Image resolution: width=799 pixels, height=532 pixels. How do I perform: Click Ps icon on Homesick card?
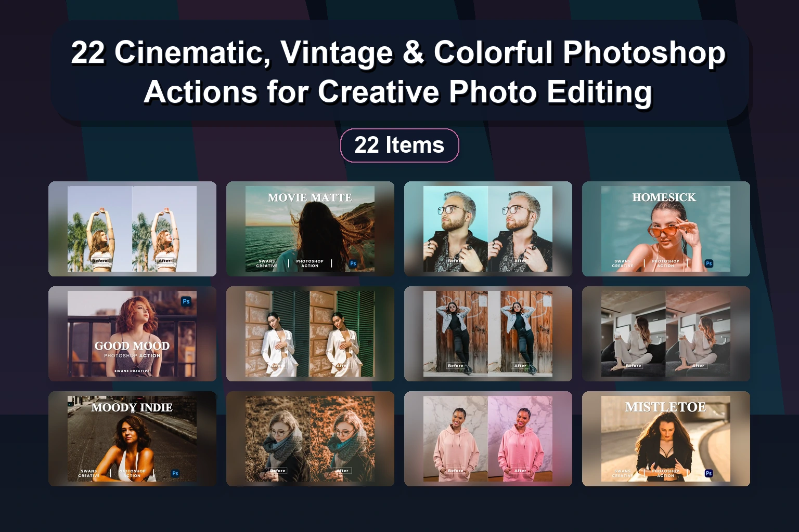coord(709,263)
